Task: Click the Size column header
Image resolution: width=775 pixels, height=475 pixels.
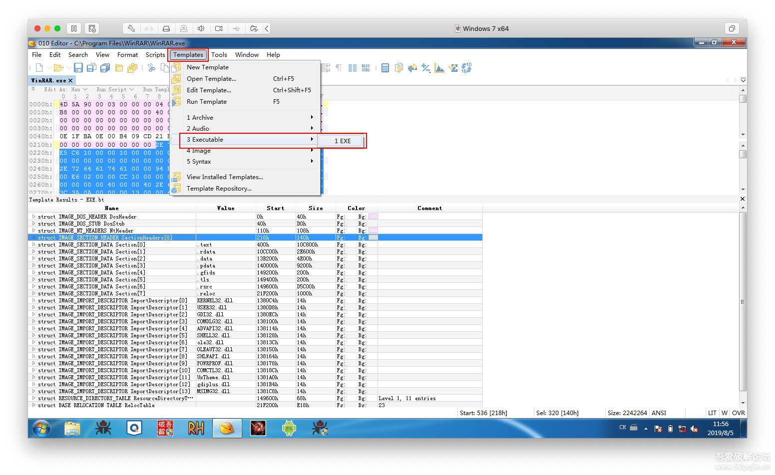Action: [316, 208]
